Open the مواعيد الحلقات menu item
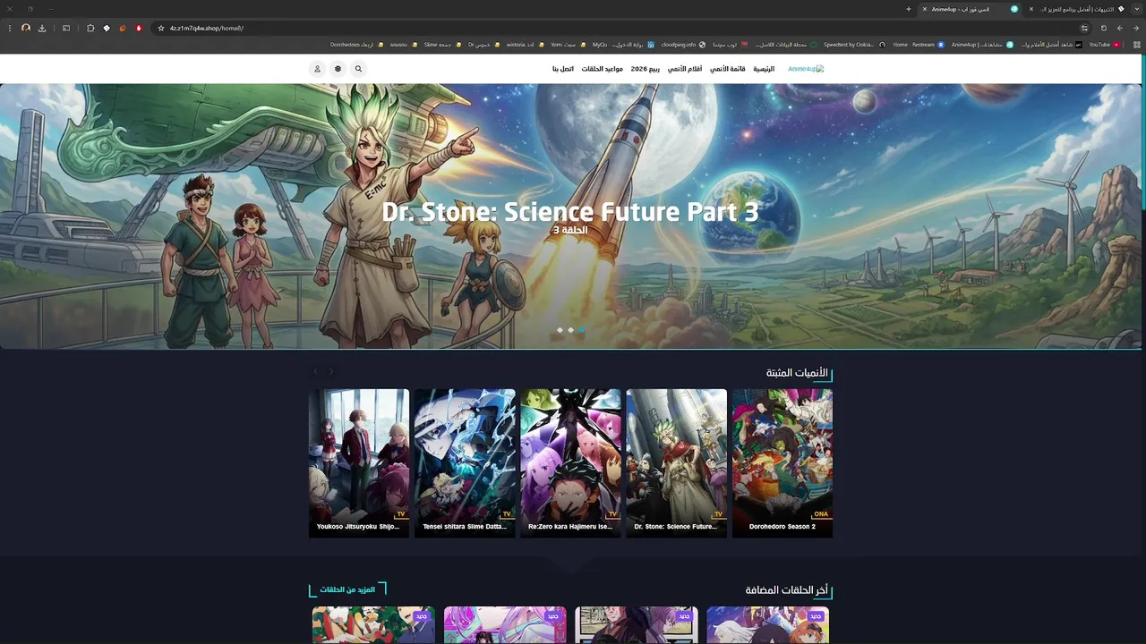This screenshot has height=644, width=1146. (603, 69)
